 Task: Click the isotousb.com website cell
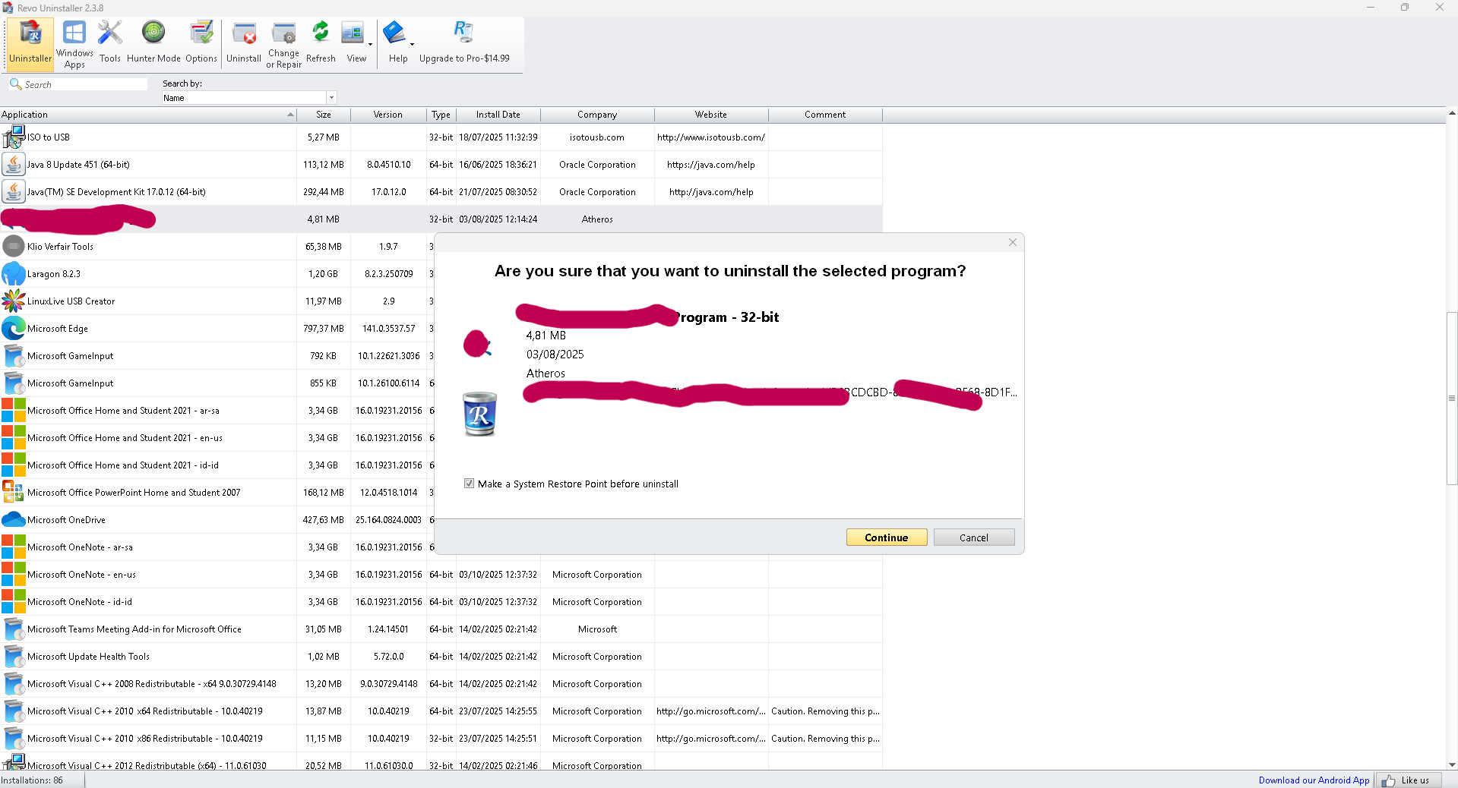click(711, 137)
